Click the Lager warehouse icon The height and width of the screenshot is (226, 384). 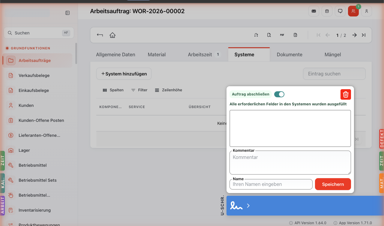click(11, 150)
